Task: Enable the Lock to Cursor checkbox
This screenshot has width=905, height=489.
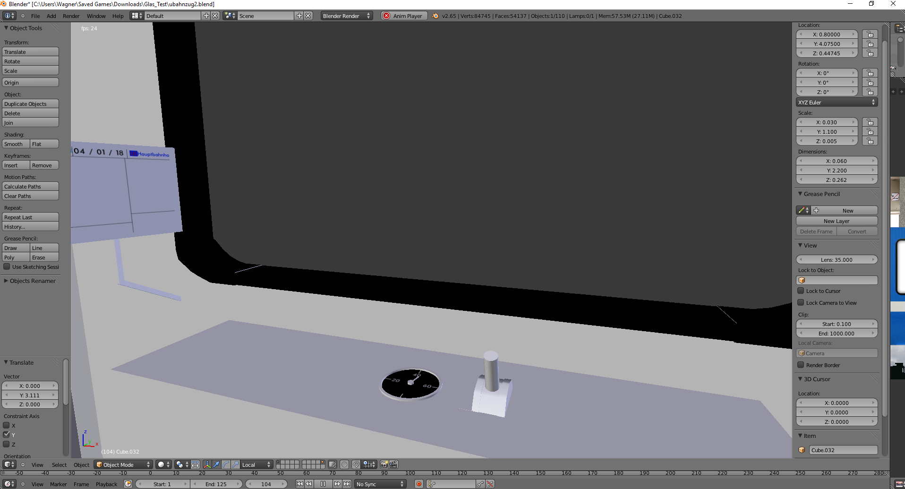Action: 801,291
